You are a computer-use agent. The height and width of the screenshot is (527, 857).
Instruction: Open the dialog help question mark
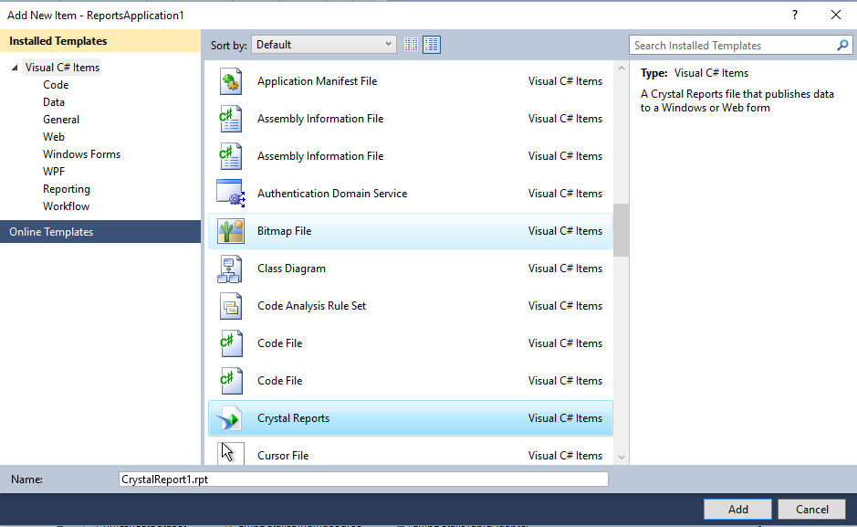[795, 15]
